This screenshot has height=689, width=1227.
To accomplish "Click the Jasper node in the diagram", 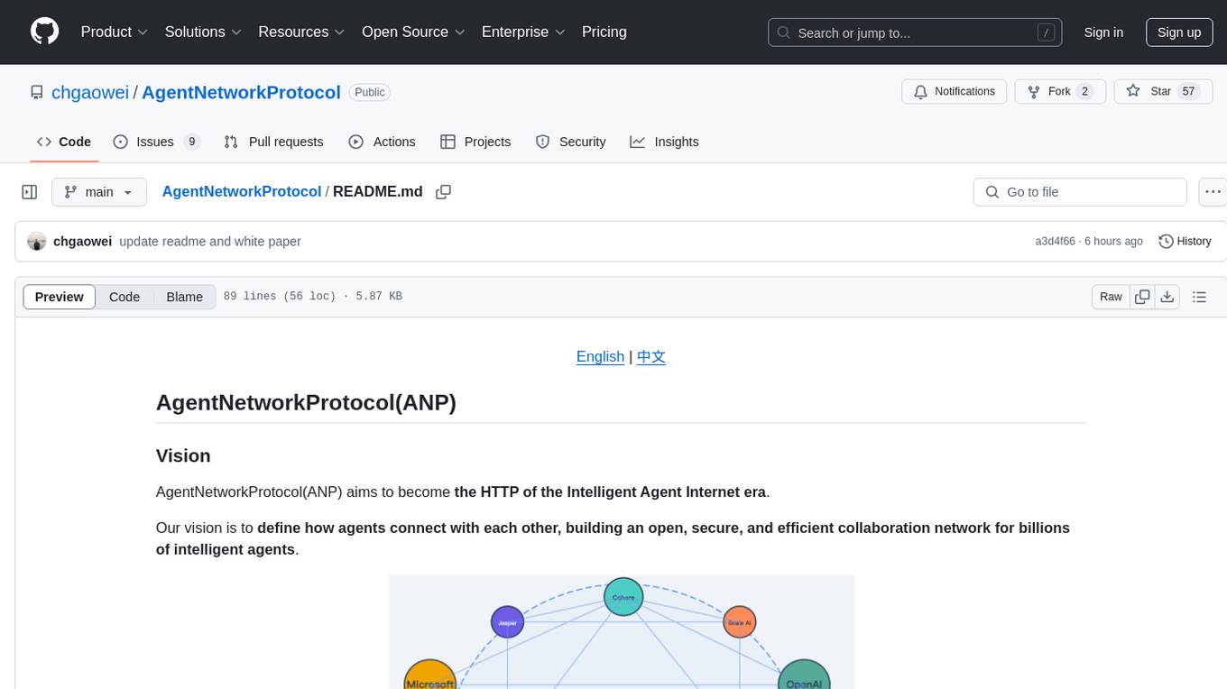I will tap(507, 622).
